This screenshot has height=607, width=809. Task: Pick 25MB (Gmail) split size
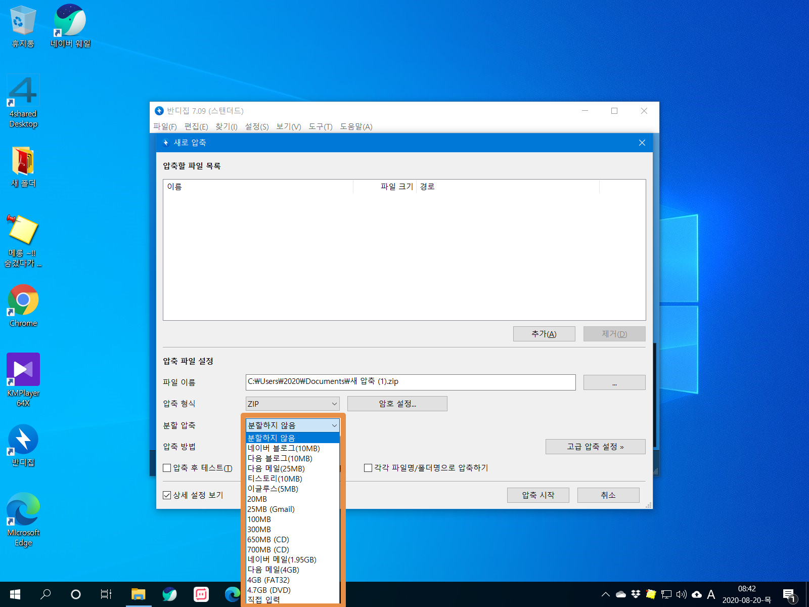point(292,509)
